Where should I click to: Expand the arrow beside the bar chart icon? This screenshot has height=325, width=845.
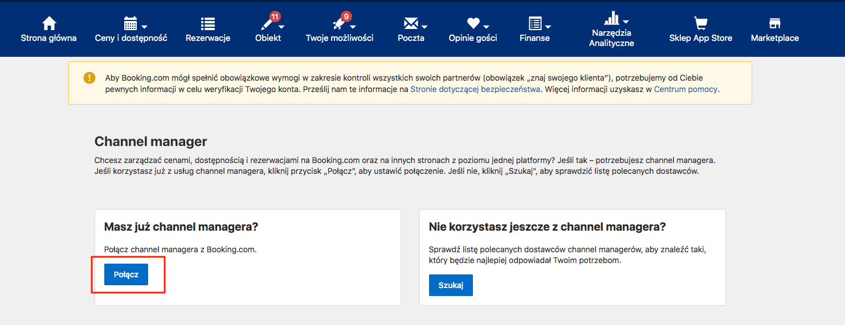pyautogui.click(x=626, y=22)
